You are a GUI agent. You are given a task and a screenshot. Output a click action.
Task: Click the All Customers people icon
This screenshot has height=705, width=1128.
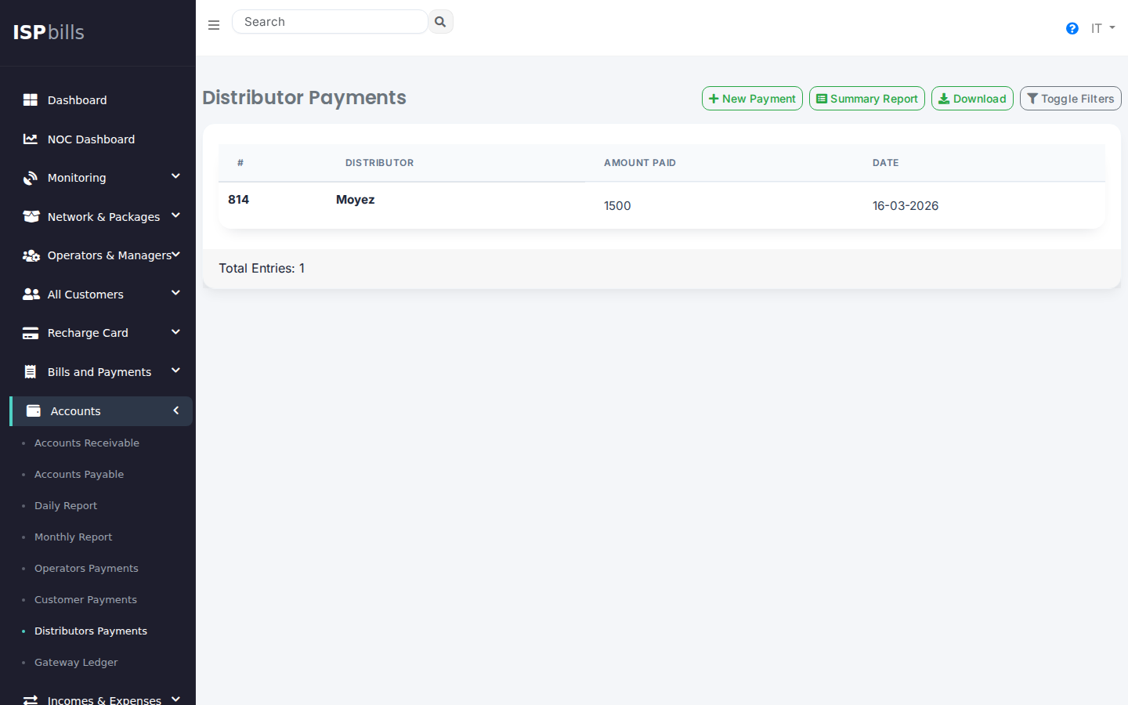31,295
